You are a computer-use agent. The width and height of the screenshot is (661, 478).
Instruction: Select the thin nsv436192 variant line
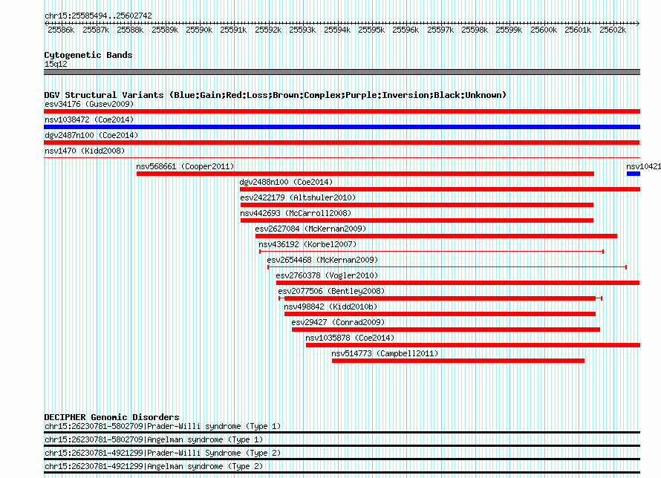pyautogui.click(x=432, y=252)
